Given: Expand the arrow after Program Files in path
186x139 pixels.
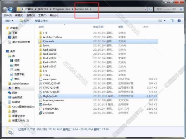Looking at the screenshot, I should tap(73, 9).
